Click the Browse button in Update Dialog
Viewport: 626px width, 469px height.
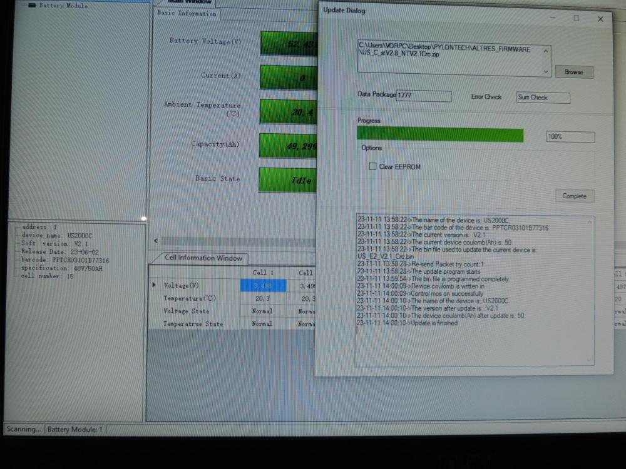pyautogui.click(x=573, y=72)
